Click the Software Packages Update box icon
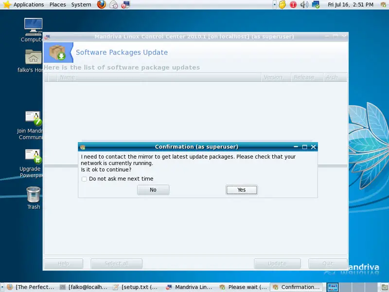This screenshot has height=292, width=389. [x=57, y=53]
